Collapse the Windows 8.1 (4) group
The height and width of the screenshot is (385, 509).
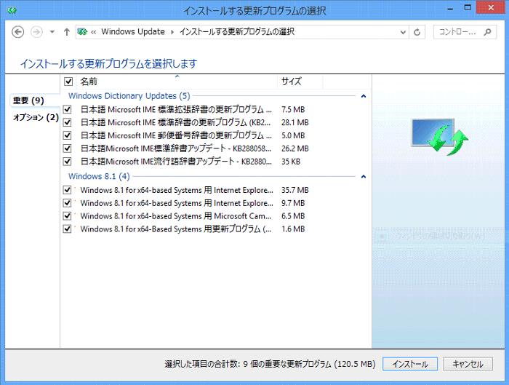364,177
